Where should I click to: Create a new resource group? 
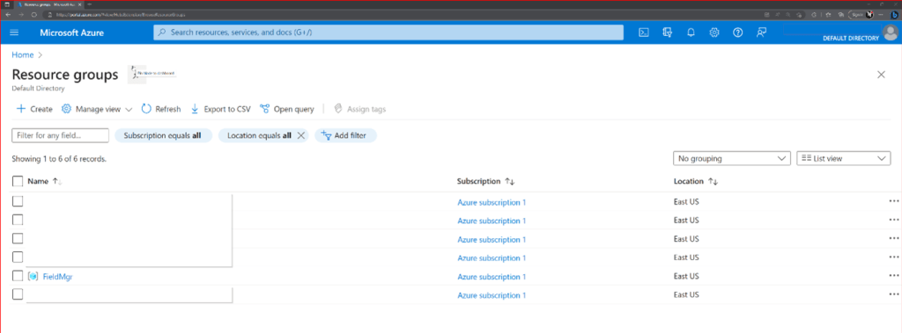(34, 109)
